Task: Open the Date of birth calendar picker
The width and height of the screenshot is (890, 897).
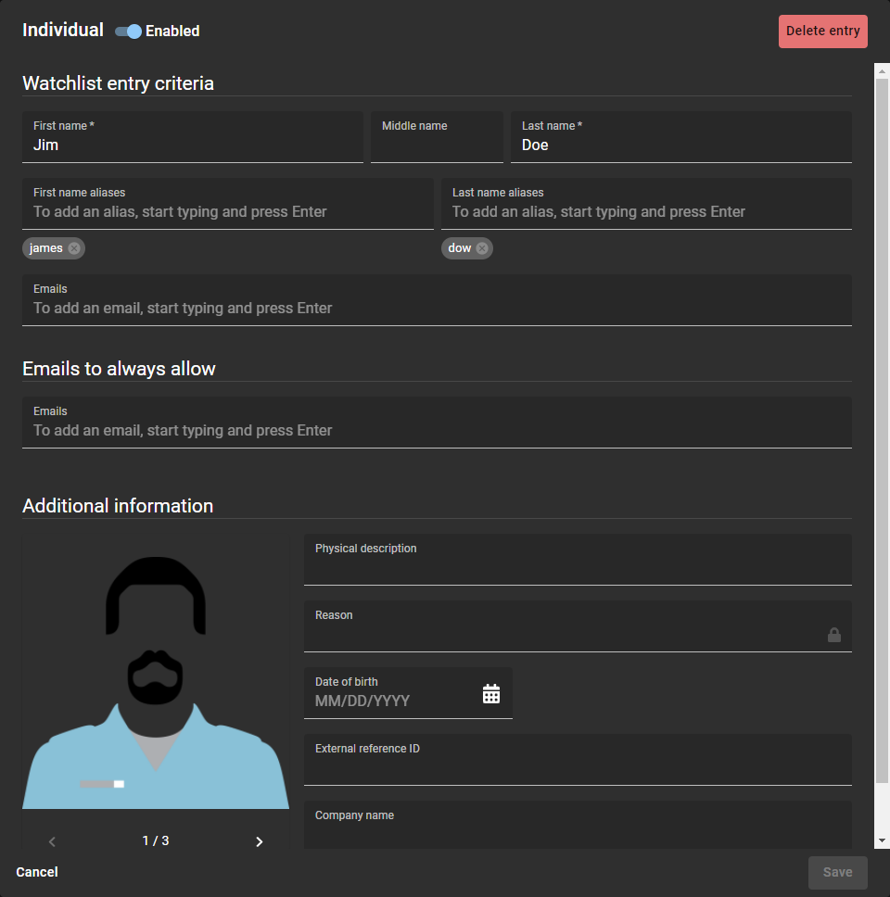Action: [491, 693]
